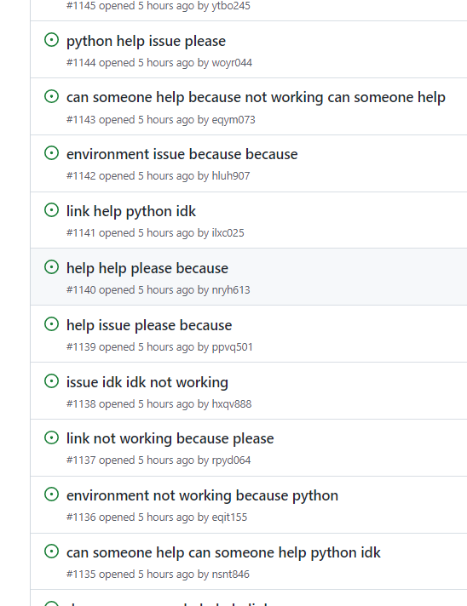The image size is (467, 606).
Task: Click author eqym073 on issue #1143
Action: pos(233,120)
